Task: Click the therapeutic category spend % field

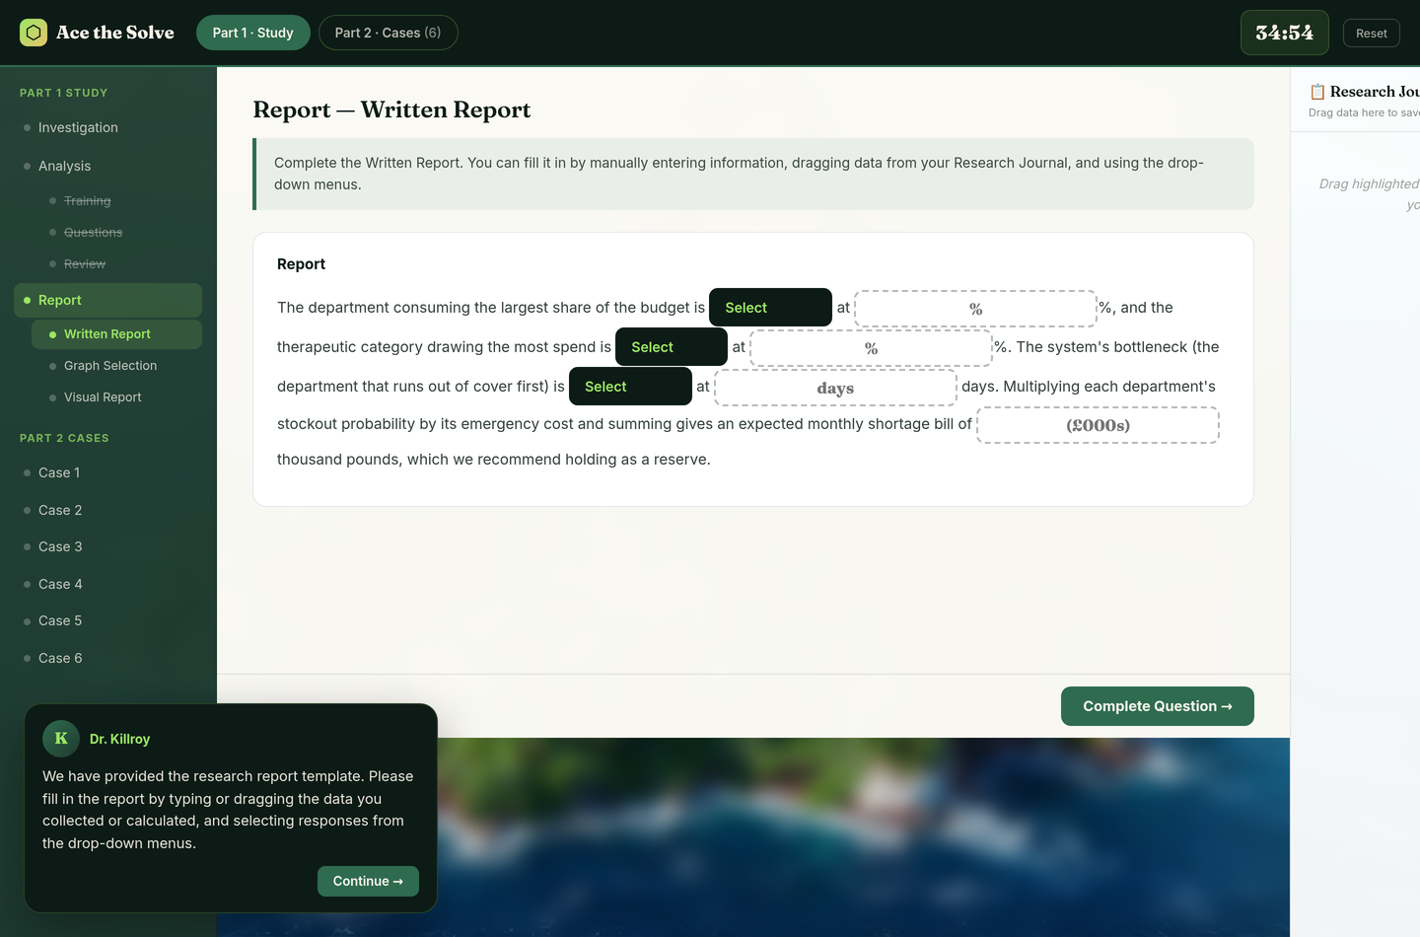Action: coord(871,348)
